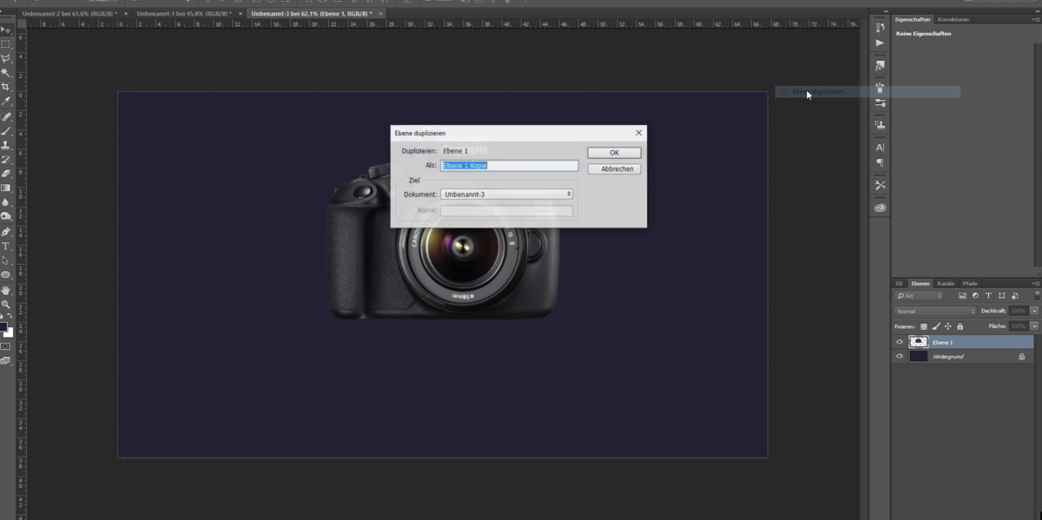Select the Crop tool
This screenshot has height=520, width=1042.
(x=5, y=87)
